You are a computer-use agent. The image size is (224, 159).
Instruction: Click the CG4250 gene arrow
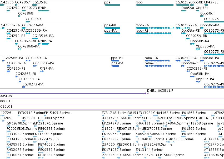pyautogui.click(x=8, y=11)
